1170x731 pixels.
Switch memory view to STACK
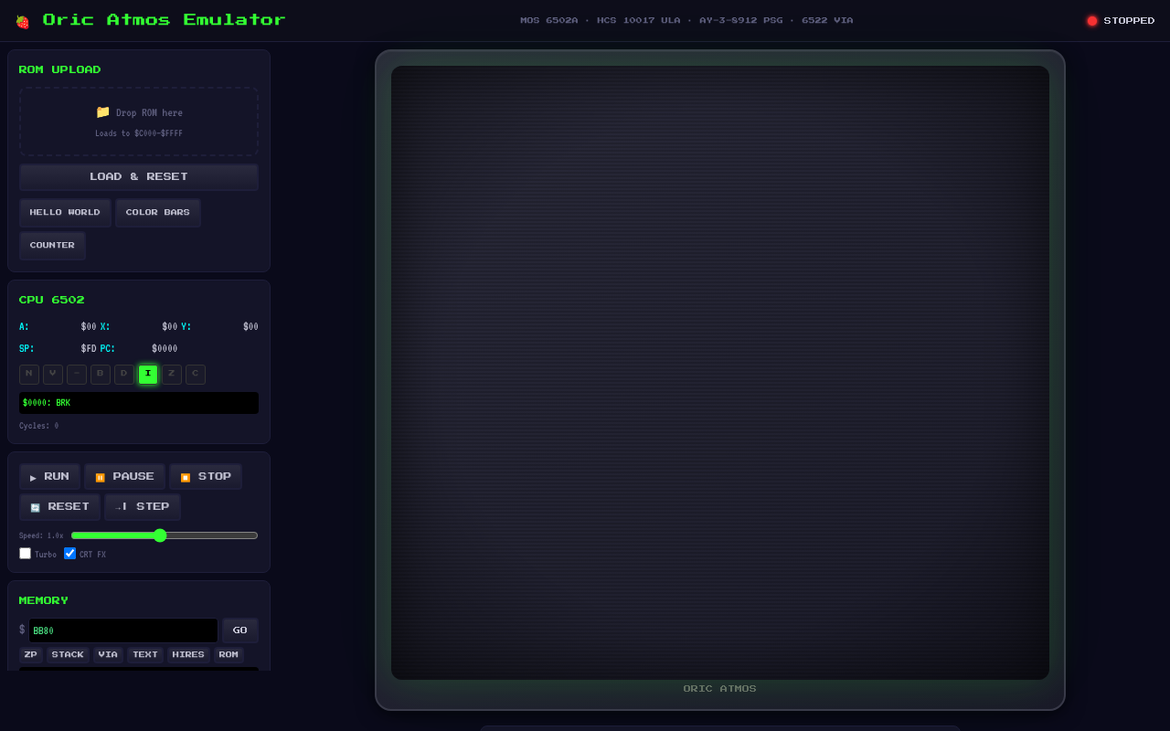click(x=68, y=655)
